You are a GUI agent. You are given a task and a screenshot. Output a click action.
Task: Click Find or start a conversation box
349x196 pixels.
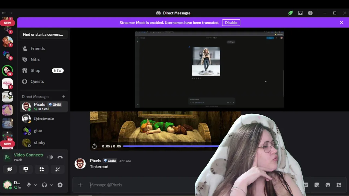point(44,35)
